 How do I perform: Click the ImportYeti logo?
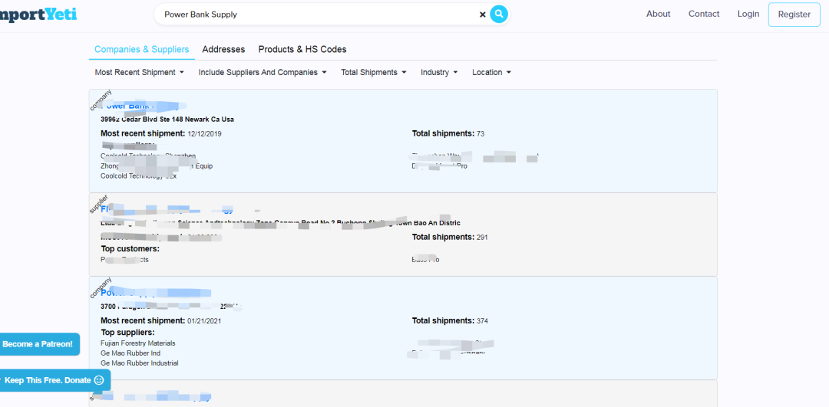coord(38,14)
